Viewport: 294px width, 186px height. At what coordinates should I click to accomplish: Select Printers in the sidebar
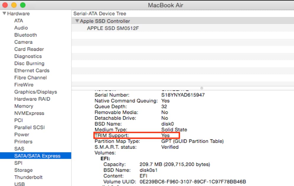tap(23, 142)
